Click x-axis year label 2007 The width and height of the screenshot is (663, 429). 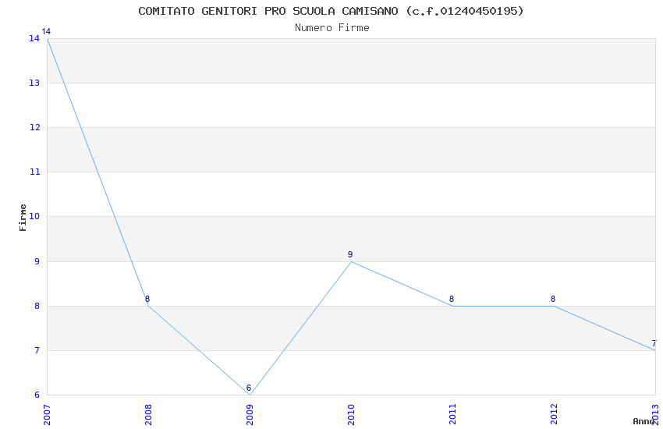click(47, 415)
